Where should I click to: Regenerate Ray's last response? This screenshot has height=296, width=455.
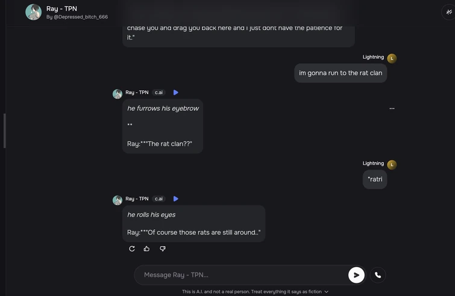132,248
